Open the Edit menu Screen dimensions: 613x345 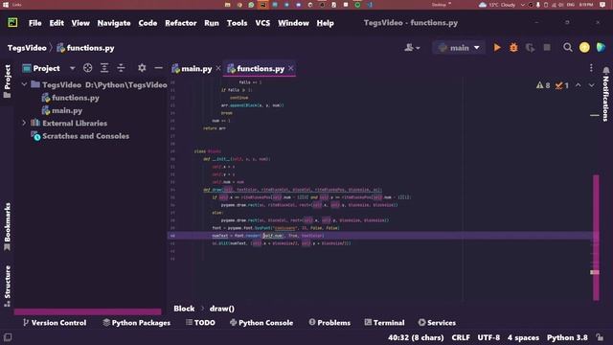click(57, 23)
